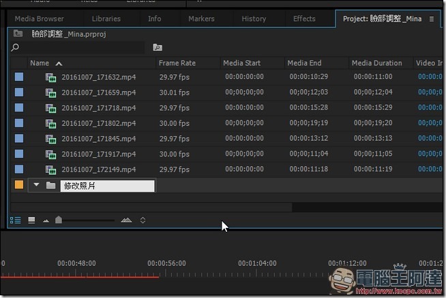446x298 pixels.
Task: Click the find-in-bin folder search icon
Action: click(158, 48)
